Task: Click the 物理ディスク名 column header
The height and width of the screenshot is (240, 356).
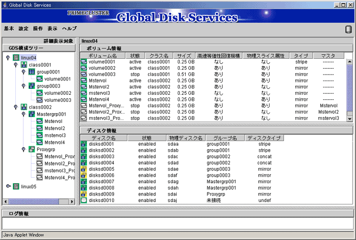Action: click(x=186, y=138)
